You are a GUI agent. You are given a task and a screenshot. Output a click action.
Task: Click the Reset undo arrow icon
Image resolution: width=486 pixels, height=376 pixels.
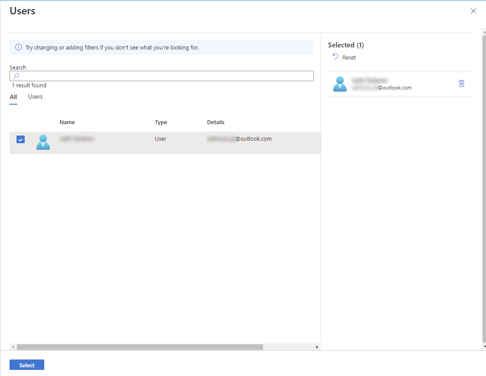point(335,57)
